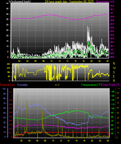Click the magenta 'Dew Point (°F)' legend label

(x=111, y=85)
